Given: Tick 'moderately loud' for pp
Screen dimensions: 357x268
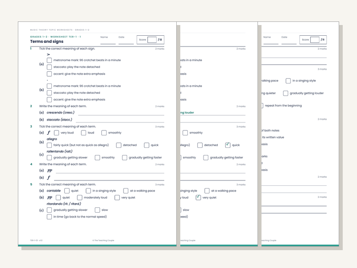Looking at the screenshot, I should [x=79, y=197].
